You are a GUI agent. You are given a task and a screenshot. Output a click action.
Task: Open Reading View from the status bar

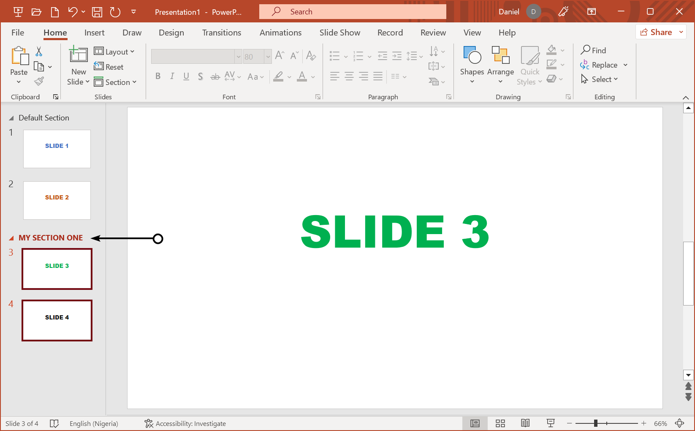(x=525, y=423)
